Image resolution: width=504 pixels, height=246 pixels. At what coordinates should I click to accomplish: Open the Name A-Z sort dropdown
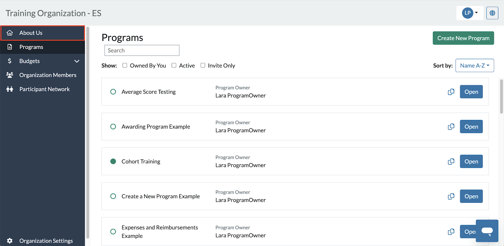point(474,65)
